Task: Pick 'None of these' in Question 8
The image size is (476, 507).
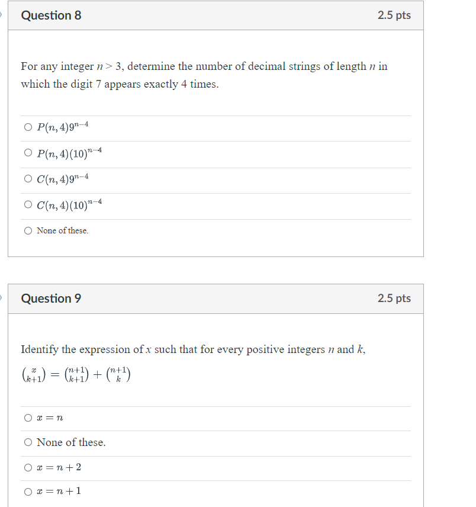Action: tap(28, 230)
